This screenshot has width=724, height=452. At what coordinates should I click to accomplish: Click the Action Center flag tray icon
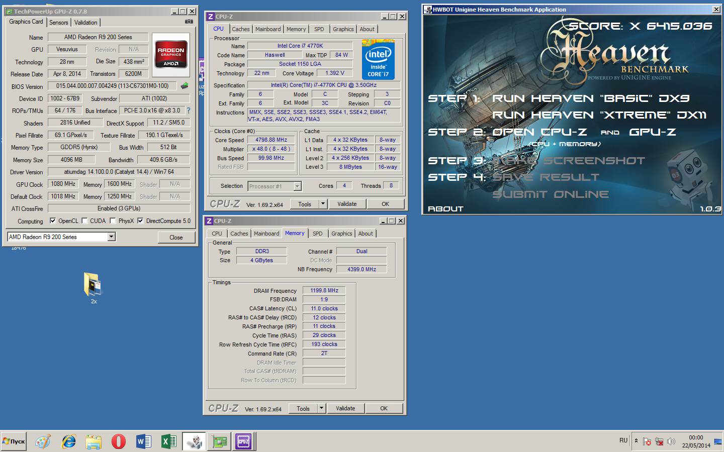[647, 441]
